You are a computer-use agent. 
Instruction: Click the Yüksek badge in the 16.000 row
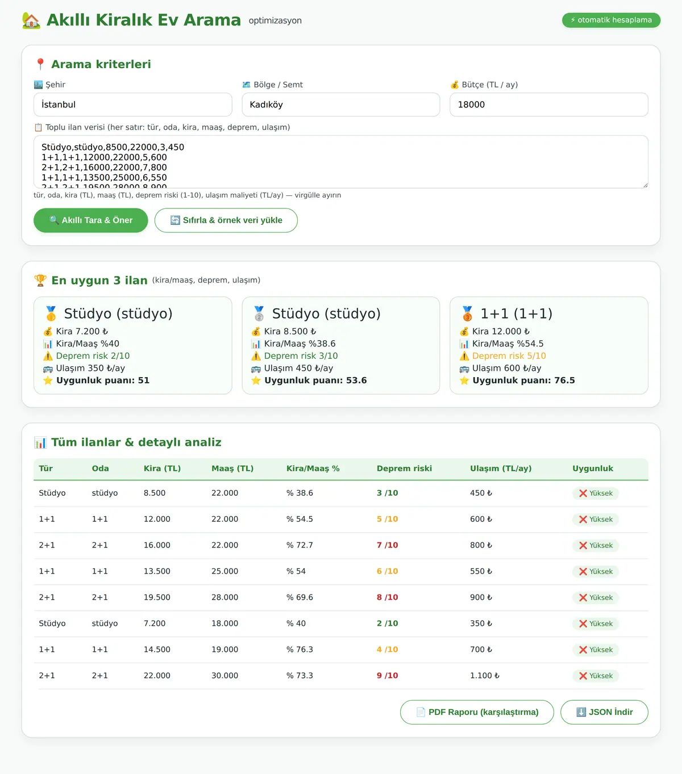596,546
